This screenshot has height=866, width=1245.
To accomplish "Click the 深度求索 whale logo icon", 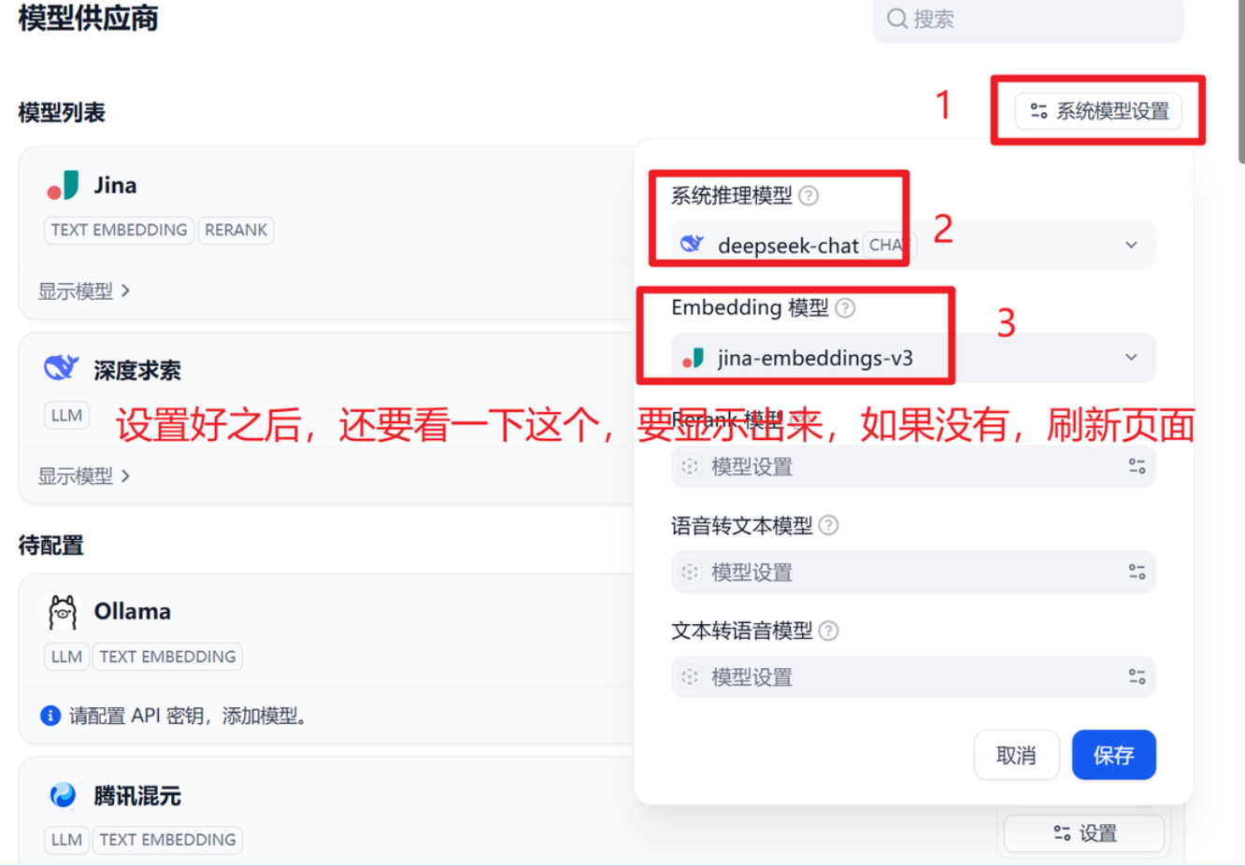I will (x=62, y=368).
